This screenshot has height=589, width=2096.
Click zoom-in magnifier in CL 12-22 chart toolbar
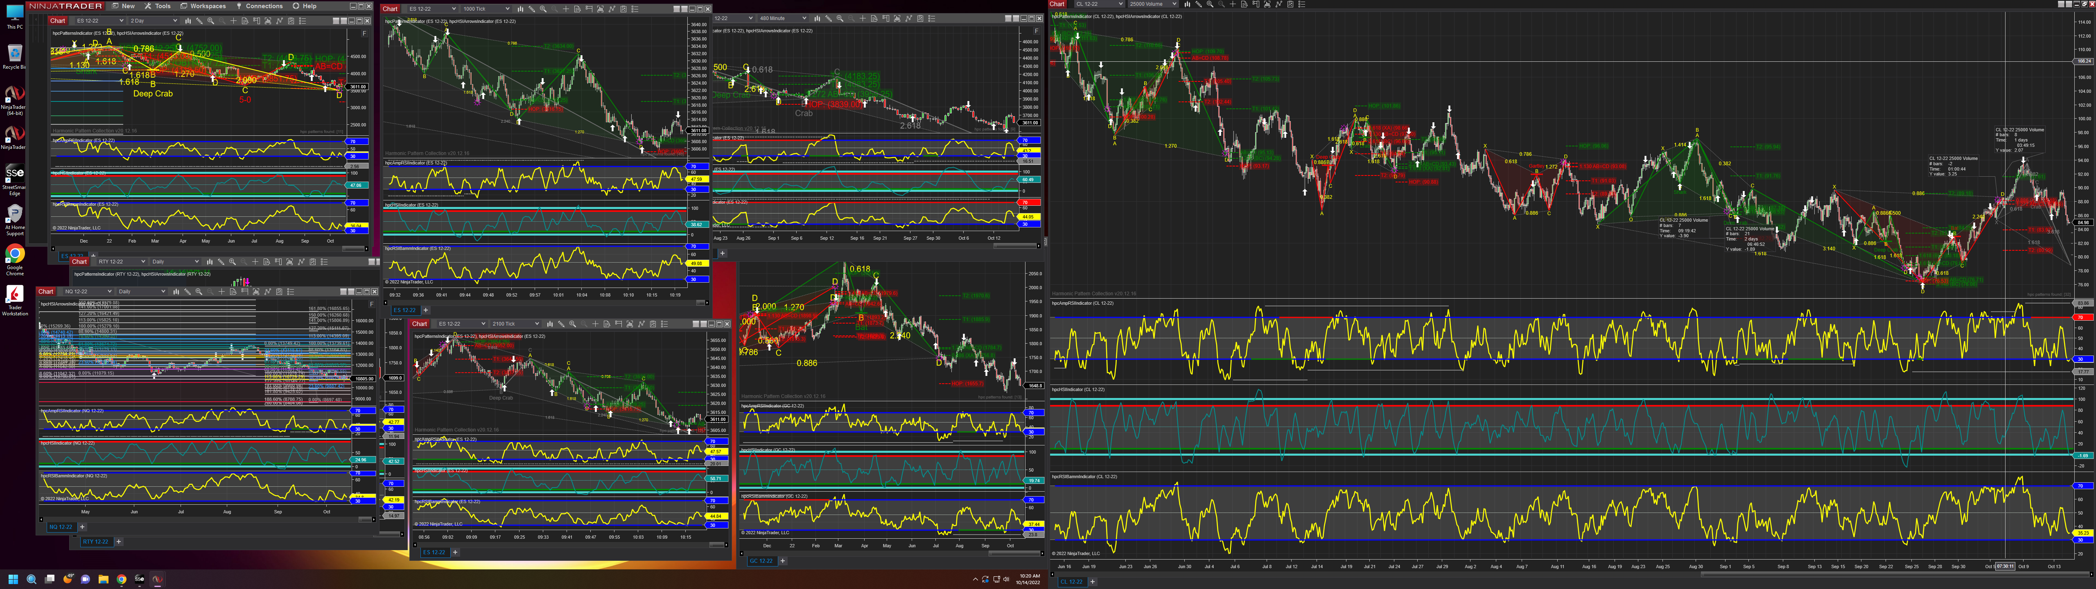point(1210,4)
